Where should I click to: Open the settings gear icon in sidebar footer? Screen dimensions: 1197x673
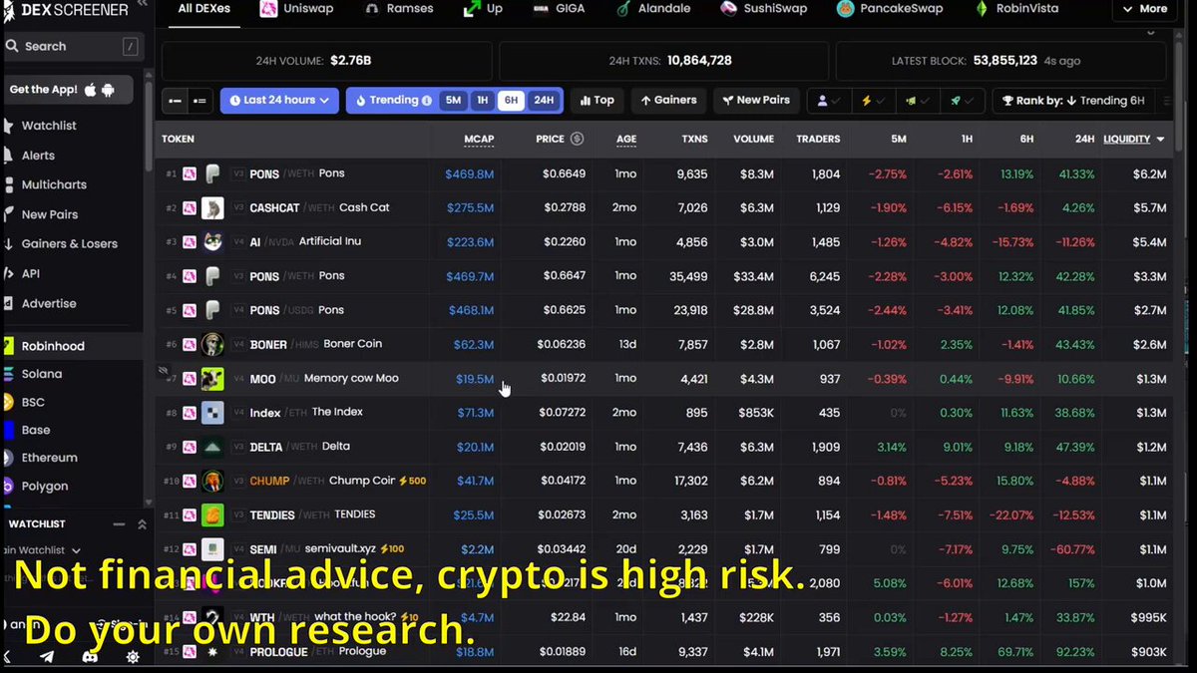pos(133,657)
